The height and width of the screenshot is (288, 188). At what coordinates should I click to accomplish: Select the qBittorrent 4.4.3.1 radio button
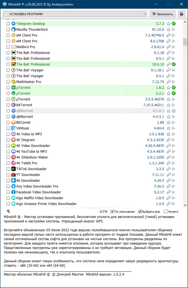[8, 117]
